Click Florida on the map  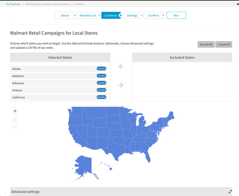pyautogui.click(x=147, y=156)
